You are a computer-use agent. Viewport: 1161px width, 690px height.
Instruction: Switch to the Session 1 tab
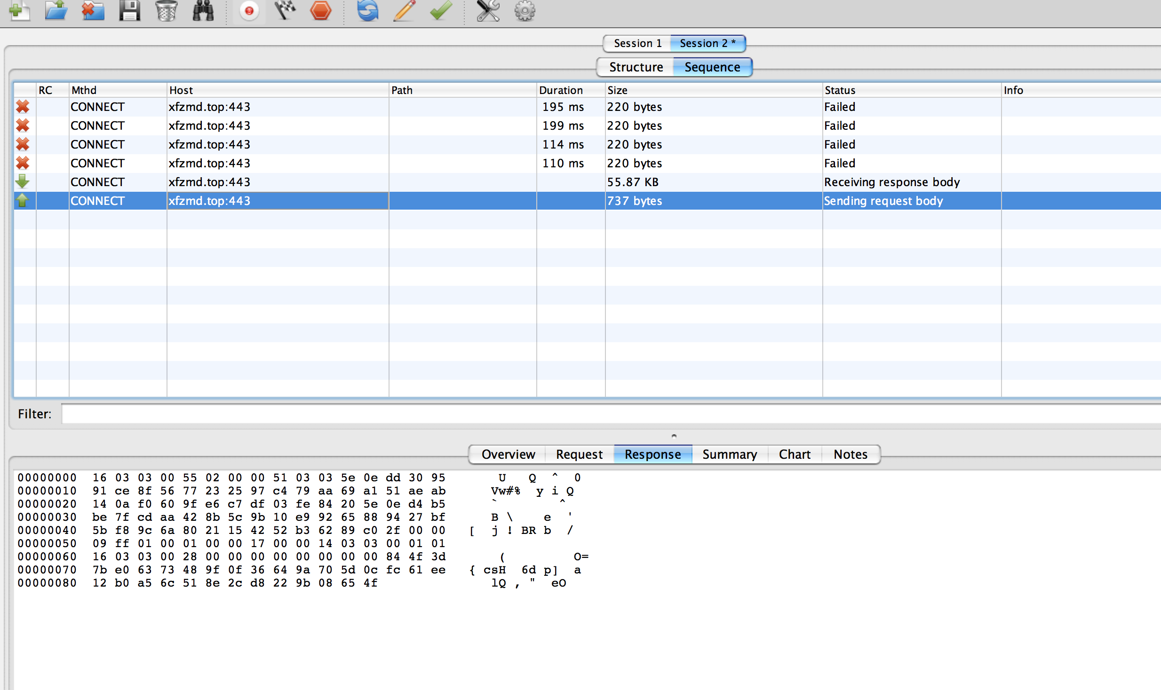pos(637,43)
